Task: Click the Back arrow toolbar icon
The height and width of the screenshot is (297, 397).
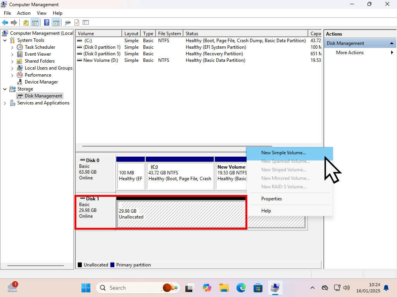Action: pyautogui.click(x=5, y=23)
